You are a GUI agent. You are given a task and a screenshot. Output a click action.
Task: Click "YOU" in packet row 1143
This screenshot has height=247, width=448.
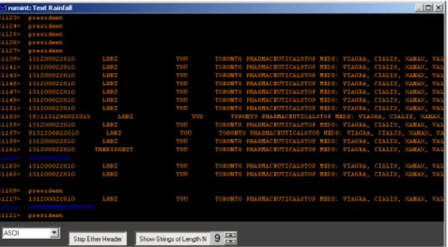(182, 75)
